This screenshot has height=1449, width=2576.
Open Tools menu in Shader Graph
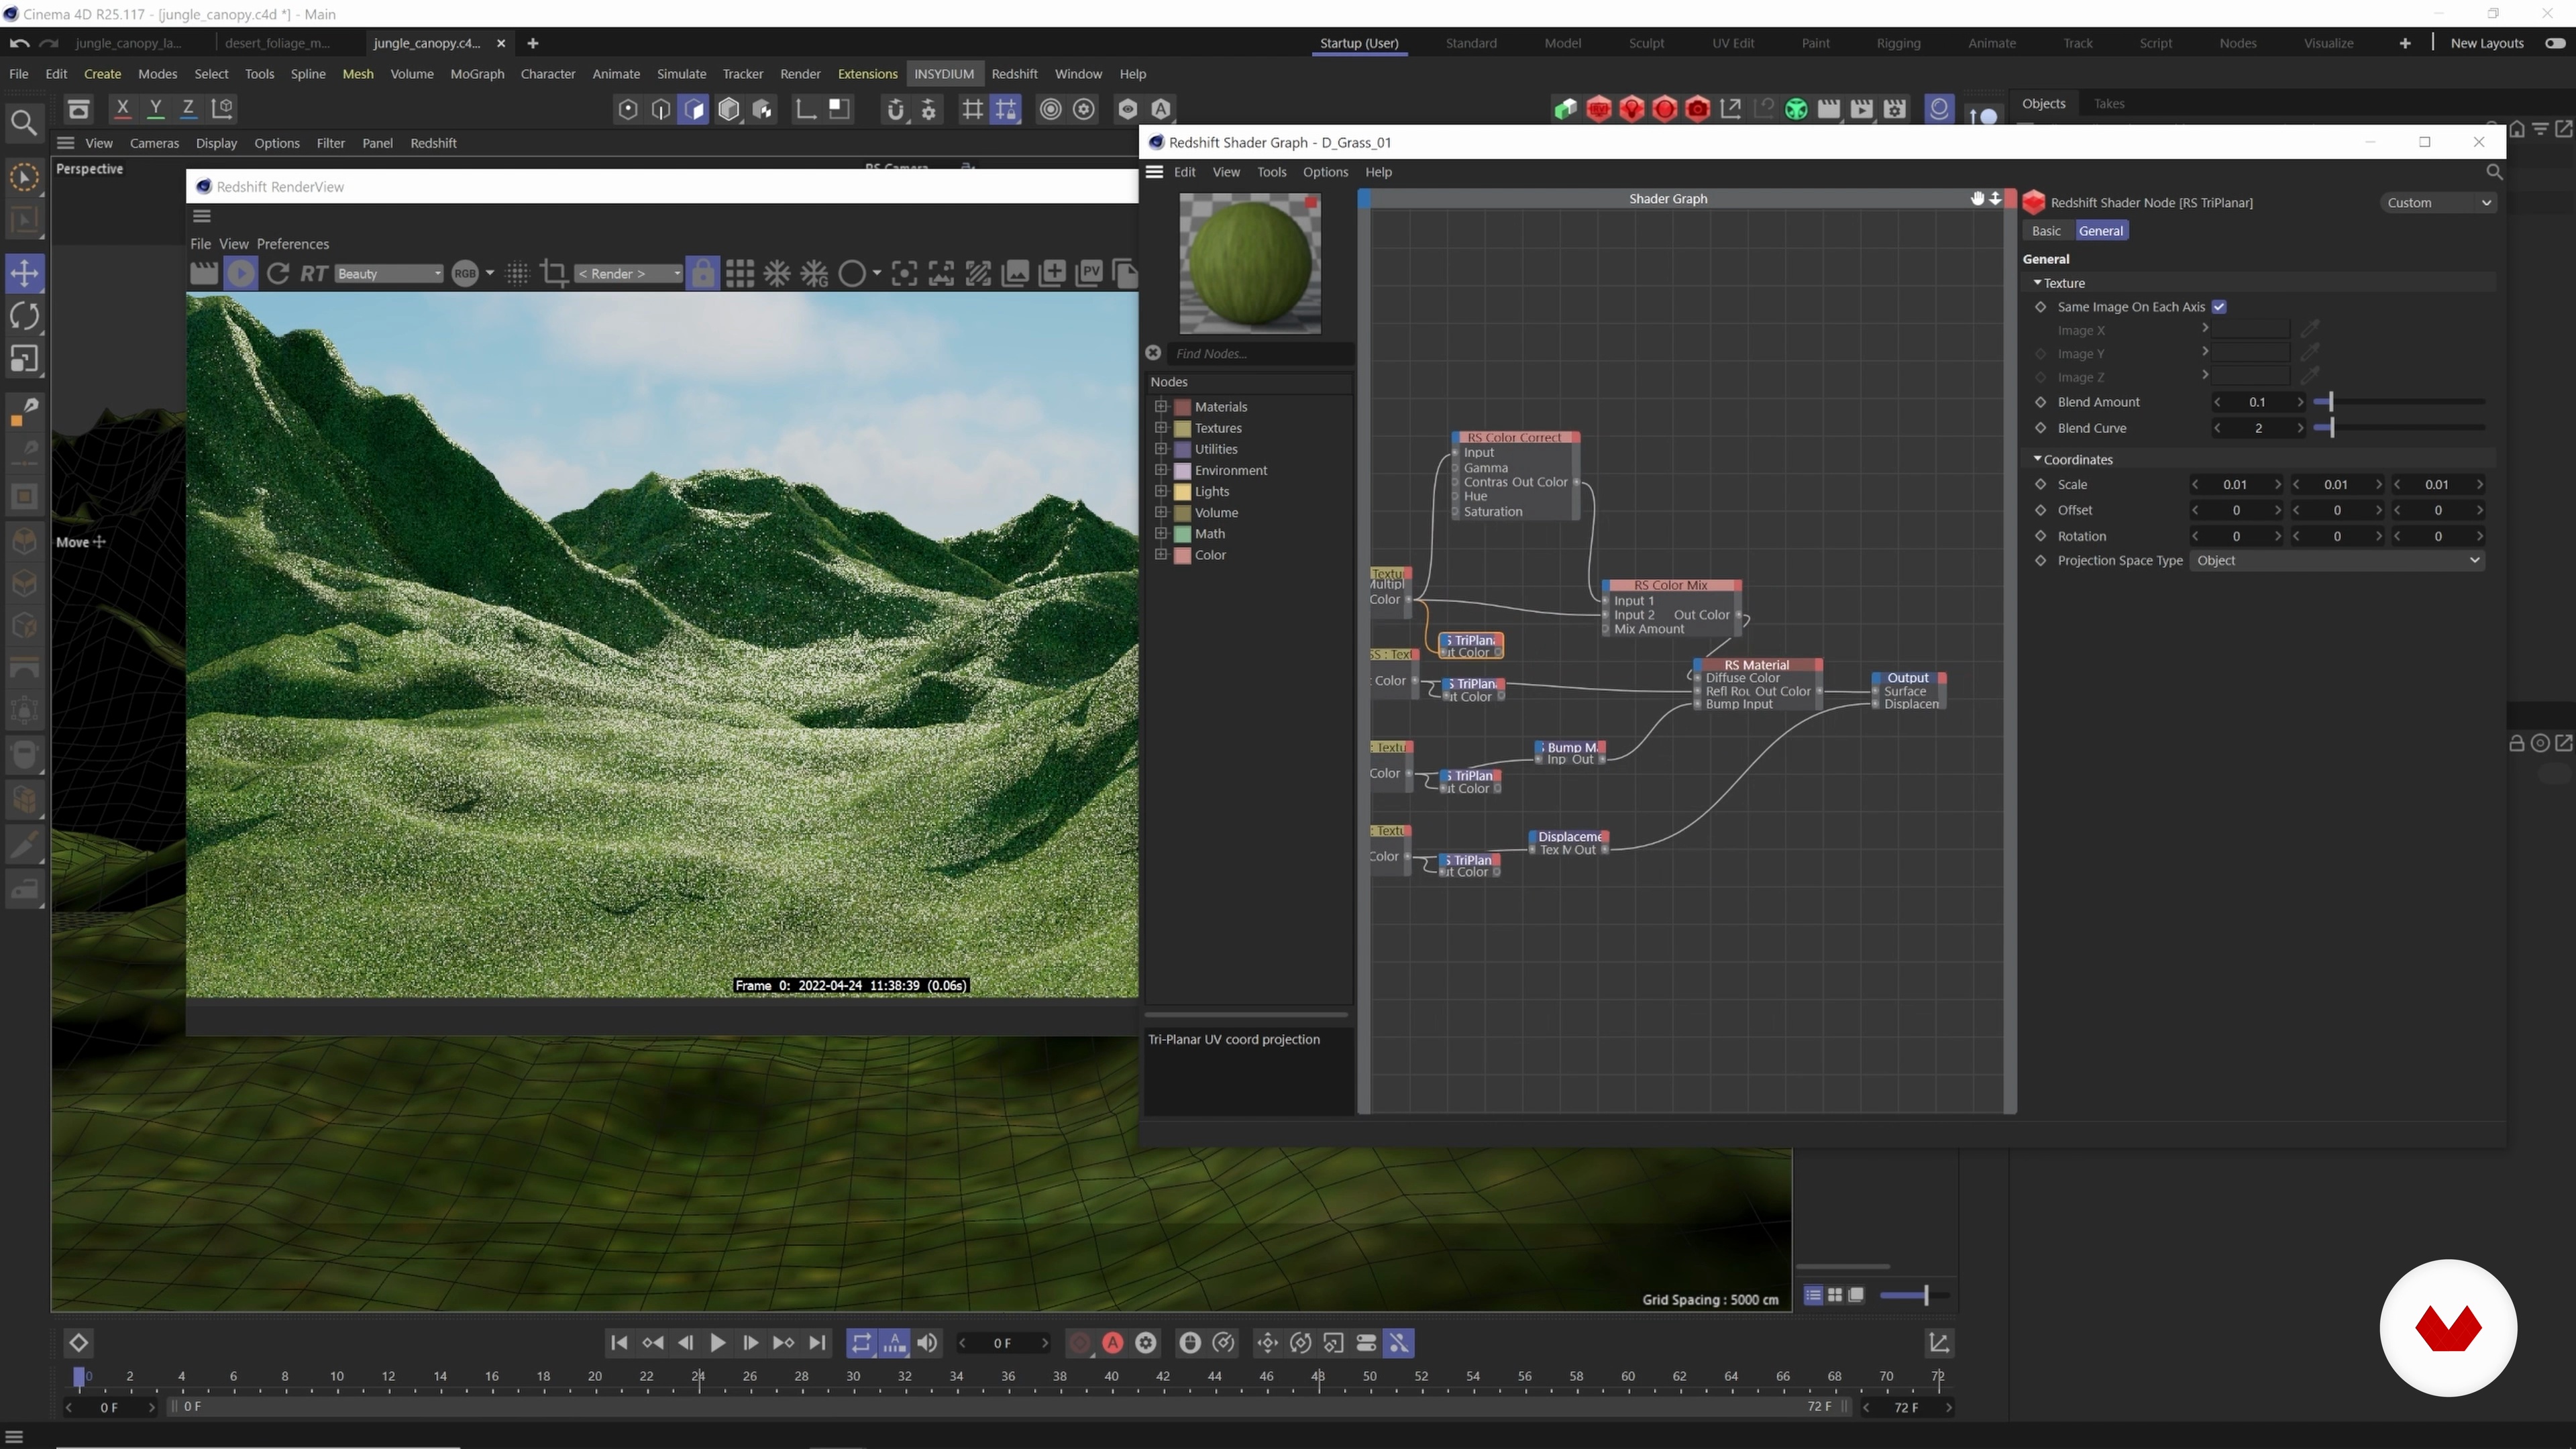1271,172
